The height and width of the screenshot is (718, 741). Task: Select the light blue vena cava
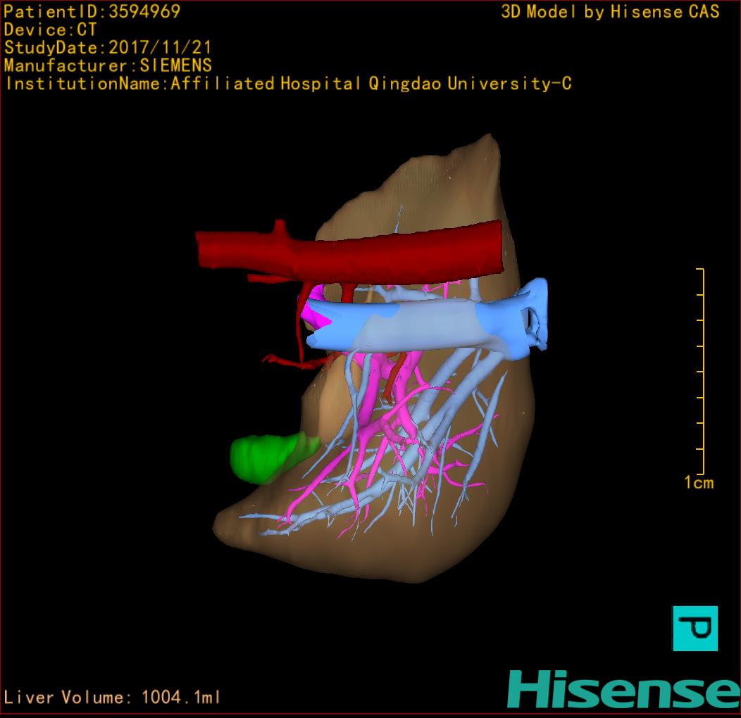425,326
